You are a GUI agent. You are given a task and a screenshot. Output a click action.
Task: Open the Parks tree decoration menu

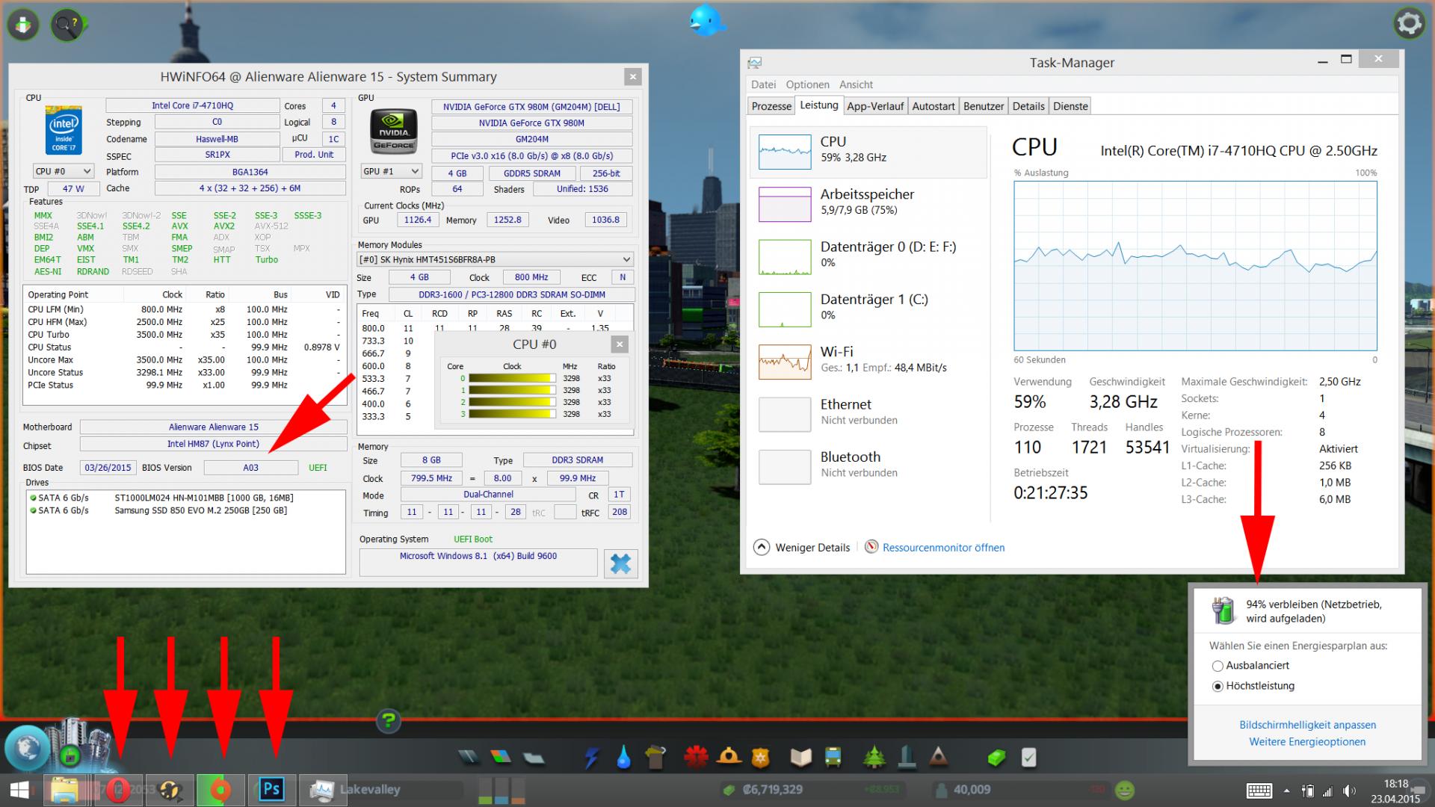(x=874, y=758)
